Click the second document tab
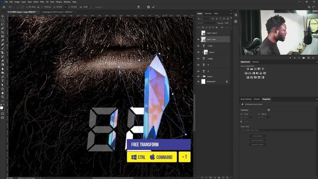 pos(58,12)
